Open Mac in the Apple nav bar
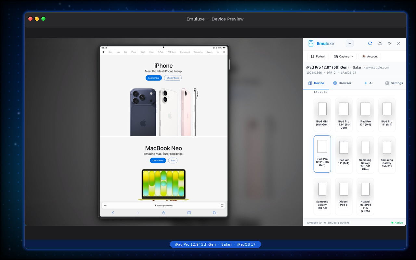416x260 pixels. (x=118, y=52)
